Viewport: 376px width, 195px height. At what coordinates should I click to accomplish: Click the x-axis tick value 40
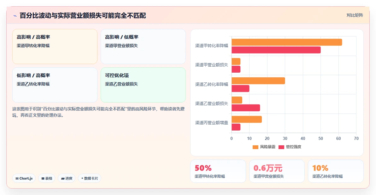303,139
